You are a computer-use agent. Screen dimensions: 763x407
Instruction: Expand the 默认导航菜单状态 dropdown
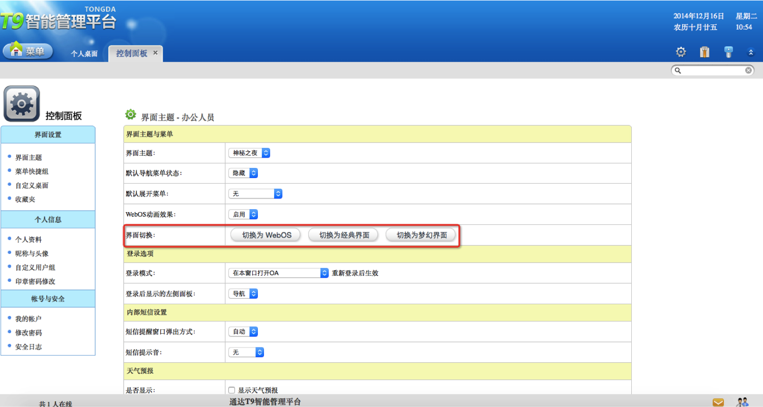[243, 173]
